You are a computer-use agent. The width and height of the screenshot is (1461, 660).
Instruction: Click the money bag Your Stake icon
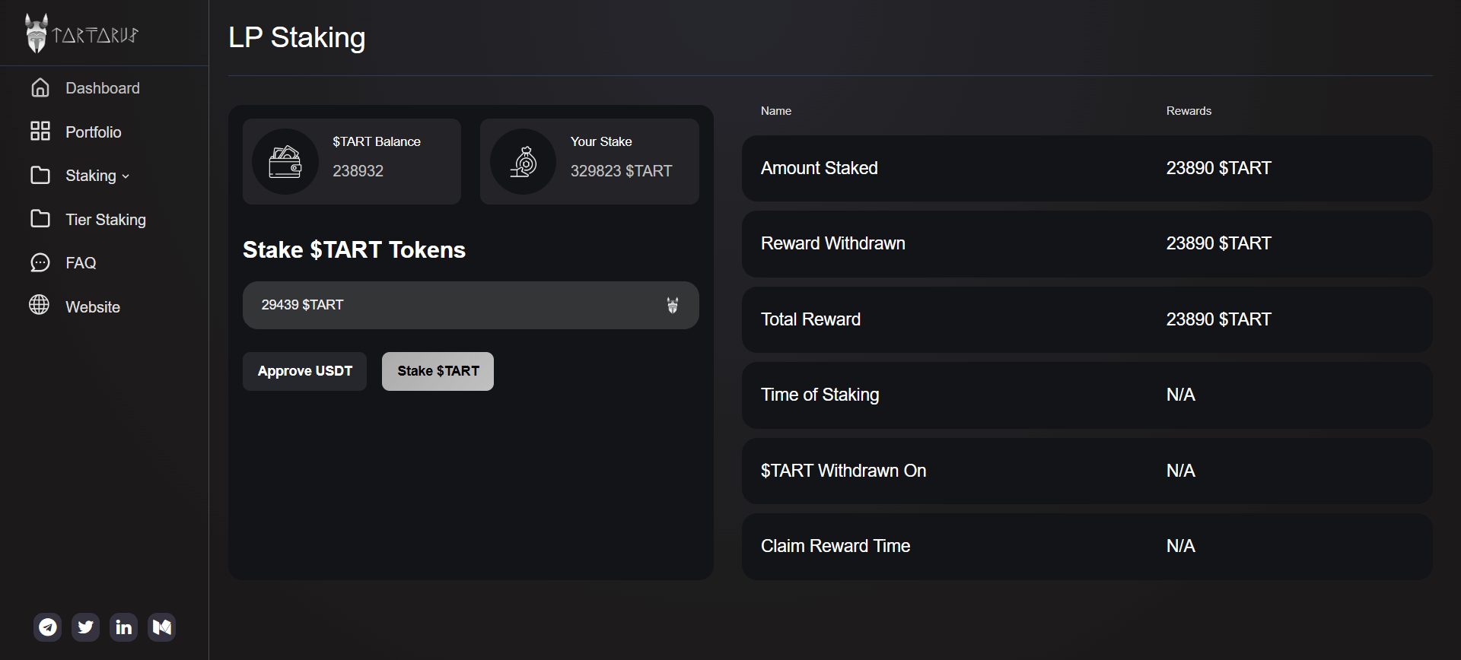pos(524,162)
